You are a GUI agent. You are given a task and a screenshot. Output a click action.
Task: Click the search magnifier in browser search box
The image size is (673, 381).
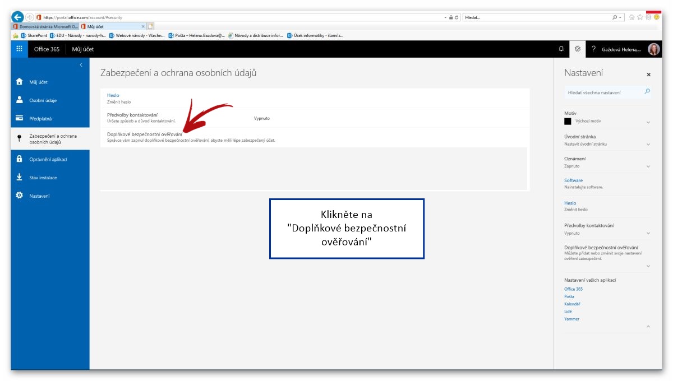[x=615, y=17]
